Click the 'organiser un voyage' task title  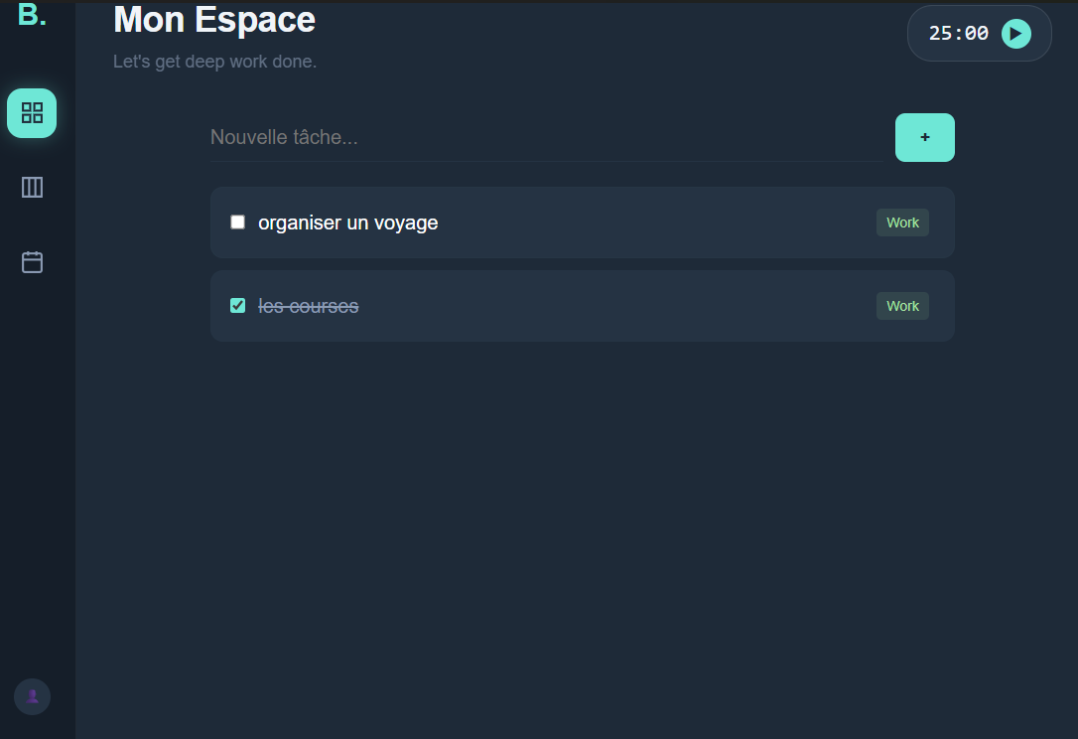[x=347, y=222]
